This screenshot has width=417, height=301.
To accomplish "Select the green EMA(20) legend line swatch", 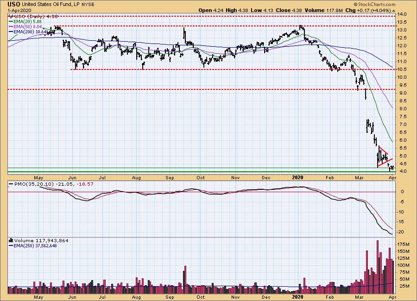I will coord(11,22).
